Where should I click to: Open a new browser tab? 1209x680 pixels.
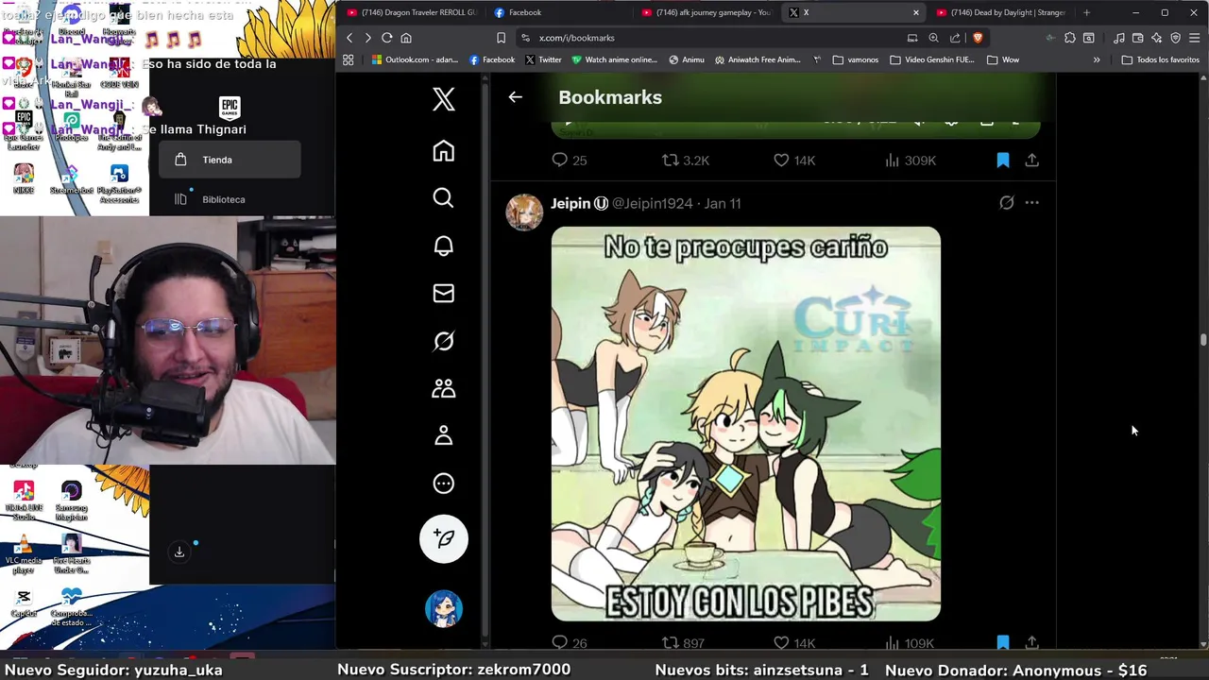tap(1086, 12)
